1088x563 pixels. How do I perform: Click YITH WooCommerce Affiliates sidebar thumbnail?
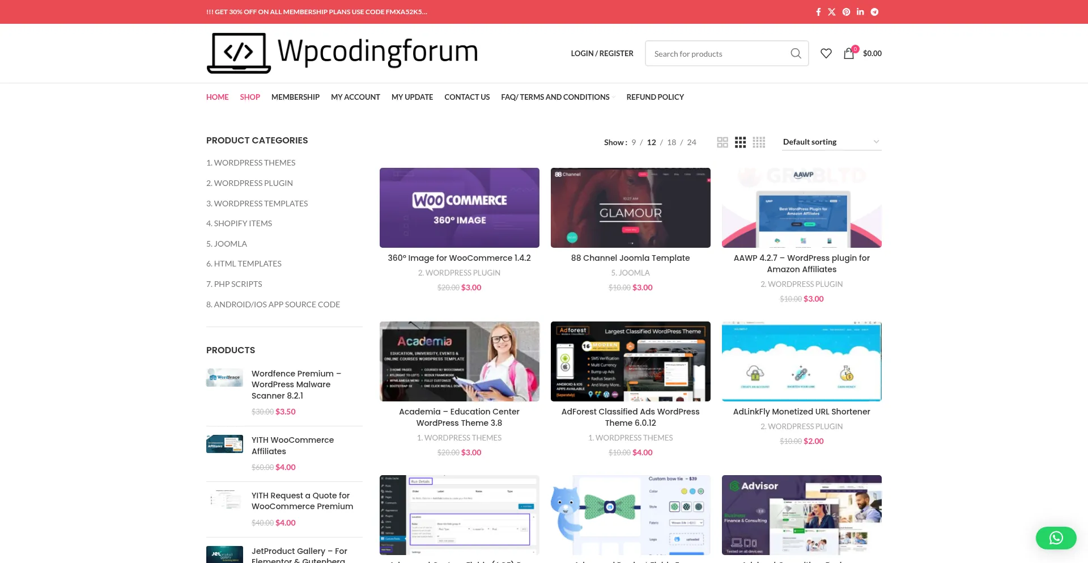[224, 444]
